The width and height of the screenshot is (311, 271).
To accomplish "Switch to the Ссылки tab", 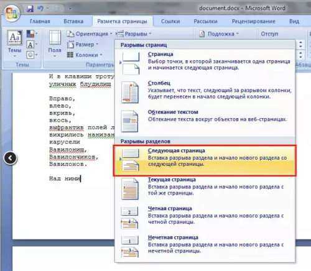I will 170,21.
